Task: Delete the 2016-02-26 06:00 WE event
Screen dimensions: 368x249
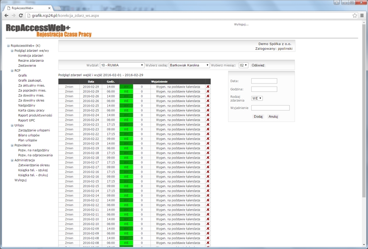Action: tap(208, 101)
